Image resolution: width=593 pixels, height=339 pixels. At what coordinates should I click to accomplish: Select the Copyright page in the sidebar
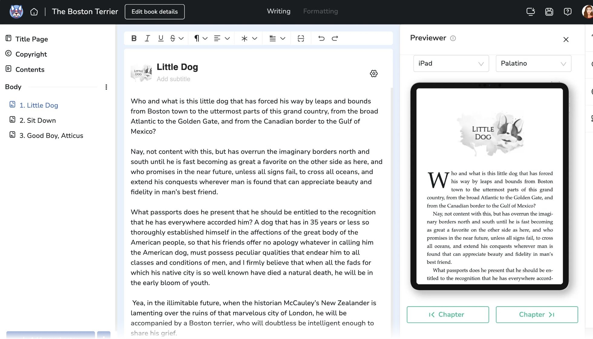click(31, 54)
